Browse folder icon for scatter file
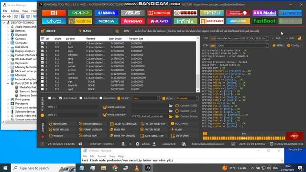The image size is (306, 172). point(171,117)
